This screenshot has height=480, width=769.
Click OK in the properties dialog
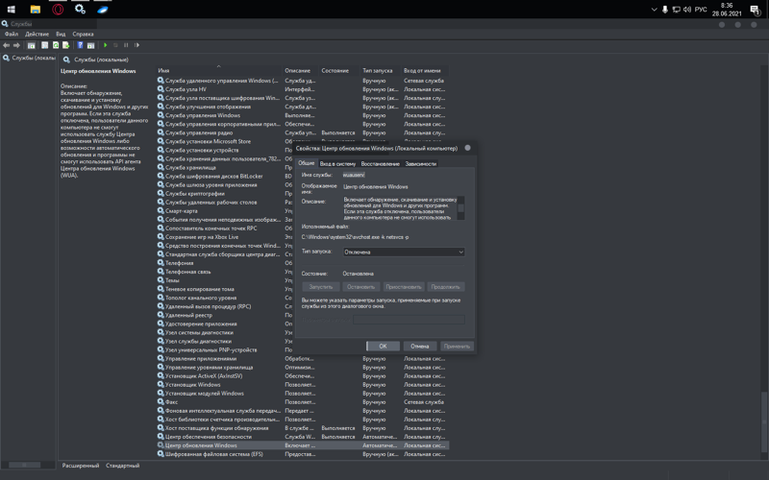coord(383,346)
